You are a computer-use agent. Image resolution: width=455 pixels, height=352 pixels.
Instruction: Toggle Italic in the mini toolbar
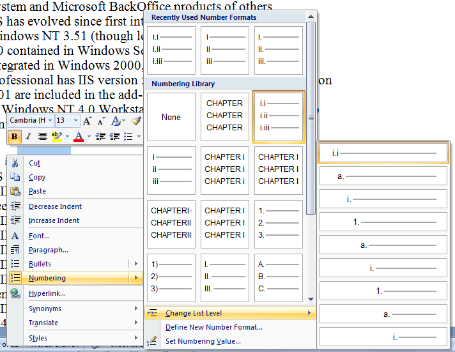click(x=28, y=136)
